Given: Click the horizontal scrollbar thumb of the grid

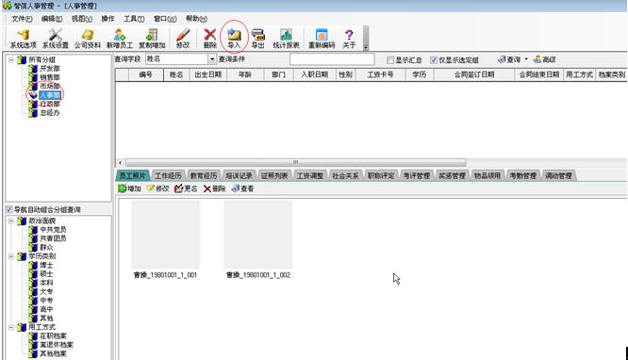Looking at the screenshot, I should (295, 163).
